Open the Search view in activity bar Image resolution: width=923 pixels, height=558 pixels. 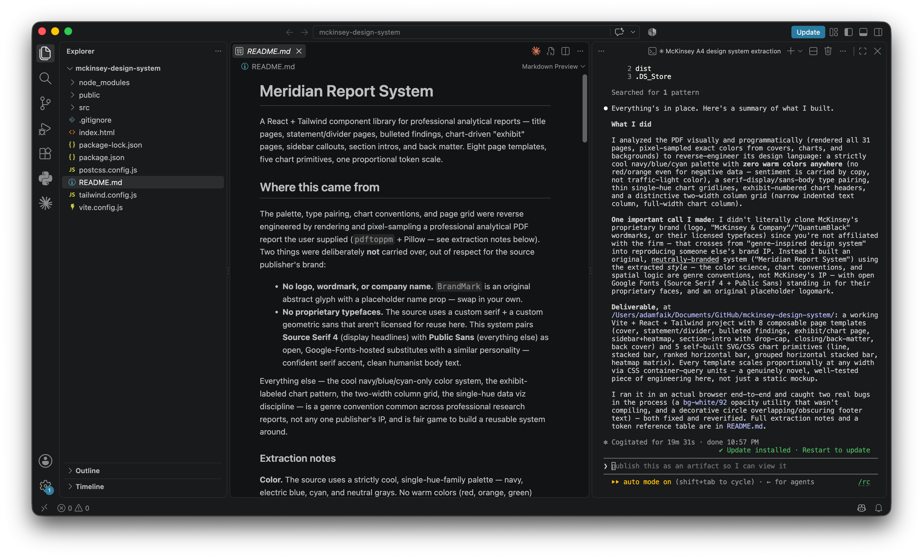[45, 78]
